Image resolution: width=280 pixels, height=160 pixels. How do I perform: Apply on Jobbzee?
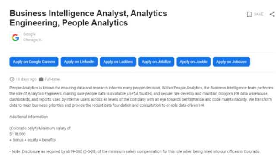point(231,62)
